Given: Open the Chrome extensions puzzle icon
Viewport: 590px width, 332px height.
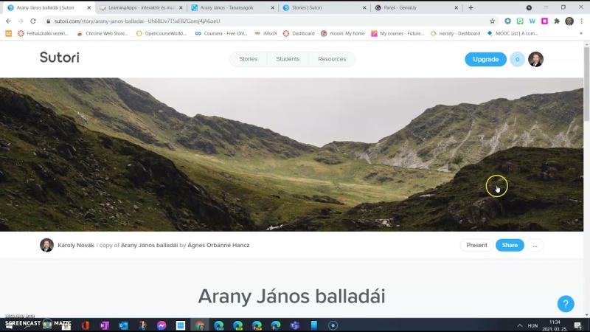Looking at the screenshot, I should 557,21.
